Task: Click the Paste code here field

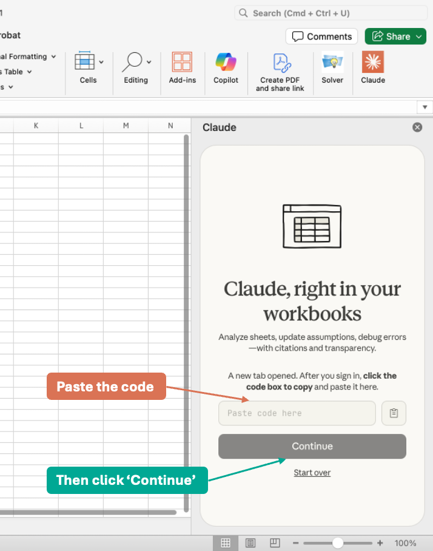Action: point(297,413)
